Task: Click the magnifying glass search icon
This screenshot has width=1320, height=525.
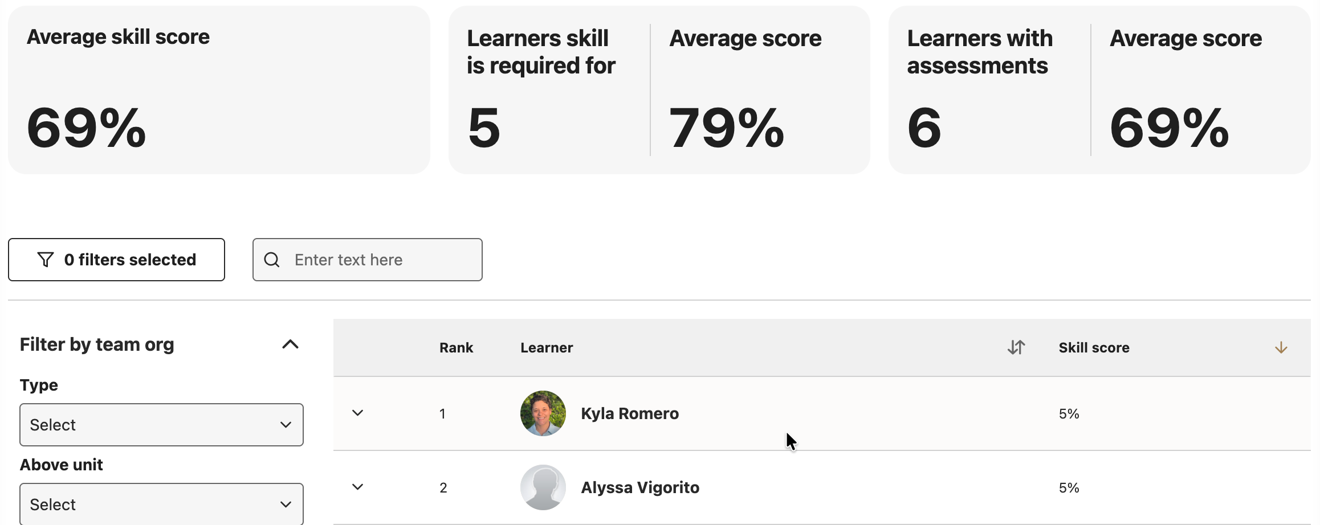Action: click(272, 260)
